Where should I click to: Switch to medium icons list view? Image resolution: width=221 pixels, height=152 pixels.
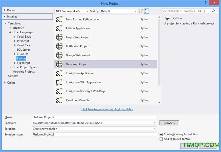point(147,11)
